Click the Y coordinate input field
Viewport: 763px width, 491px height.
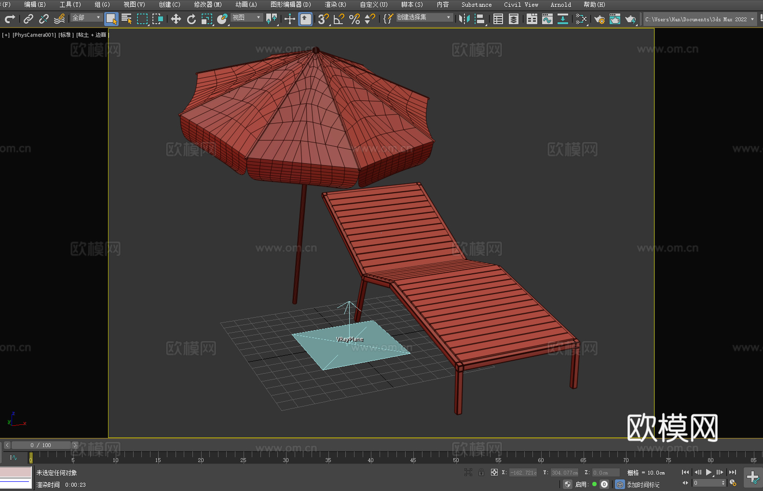(x=564, y=473)
